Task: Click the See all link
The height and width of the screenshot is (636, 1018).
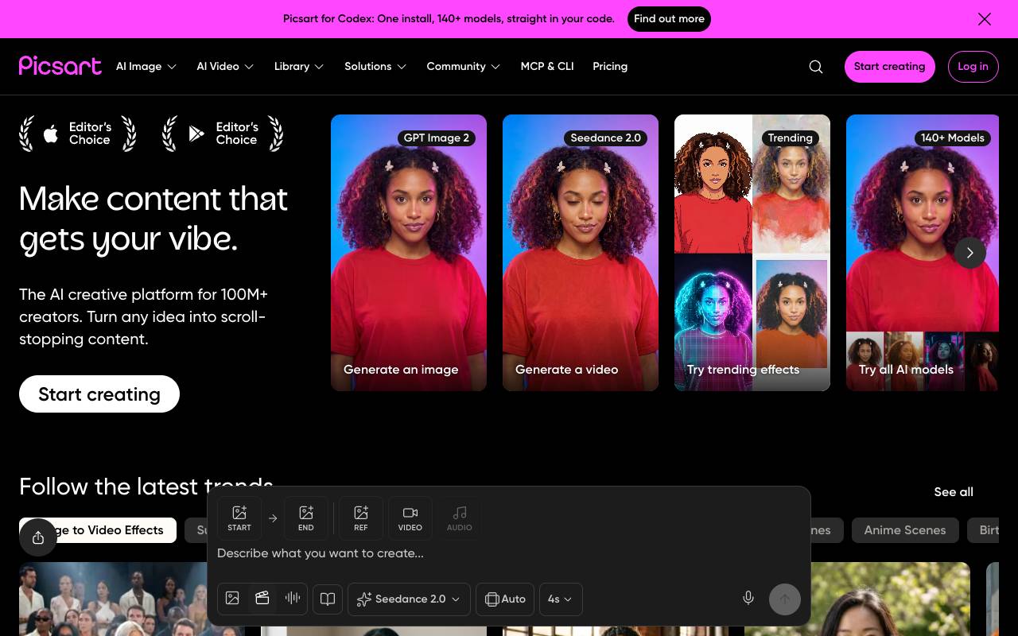Action: [954, 492]
